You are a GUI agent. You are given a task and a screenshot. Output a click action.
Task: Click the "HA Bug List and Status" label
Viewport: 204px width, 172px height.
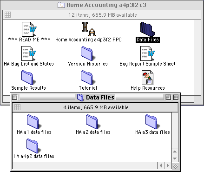29,64
